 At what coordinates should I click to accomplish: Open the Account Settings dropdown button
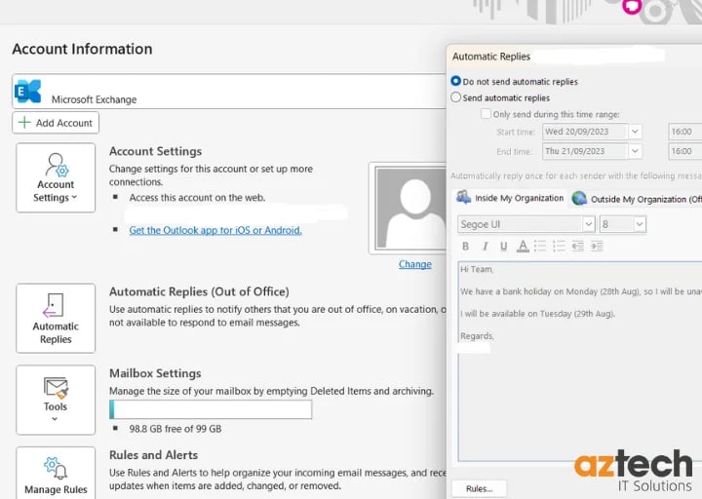pyautogui.click(x=56, y=177)
